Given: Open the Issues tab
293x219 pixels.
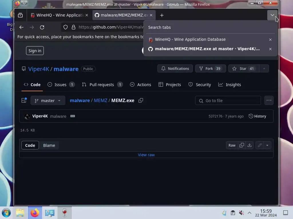Looking at the screenshot, I should (x=61, y=85).
